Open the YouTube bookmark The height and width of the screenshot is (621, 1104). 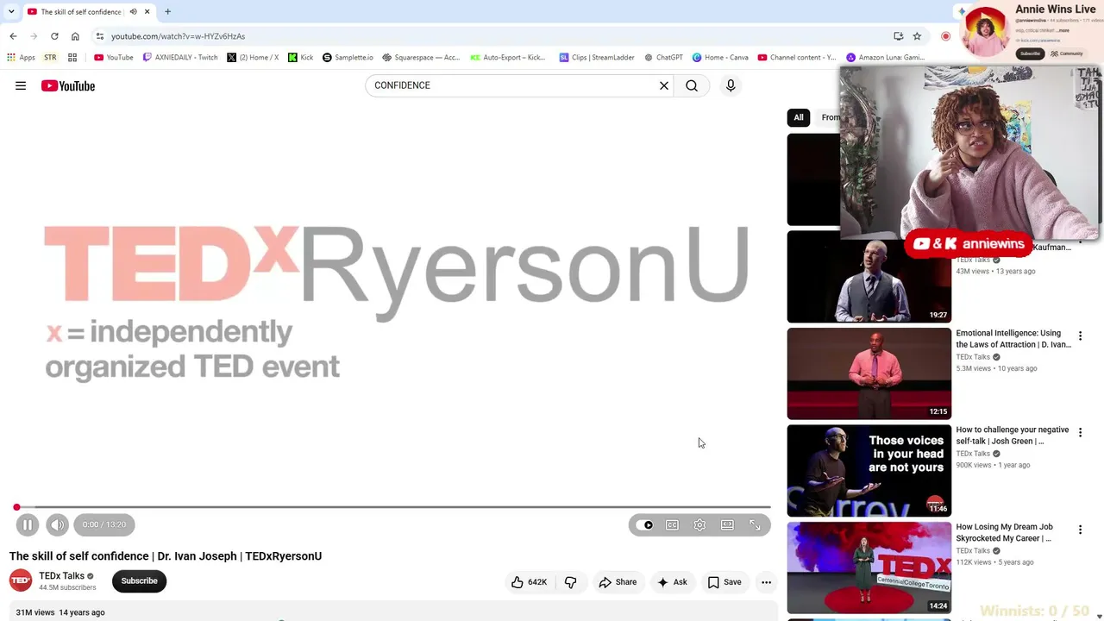pyautogui.click(x=114, y=58)
